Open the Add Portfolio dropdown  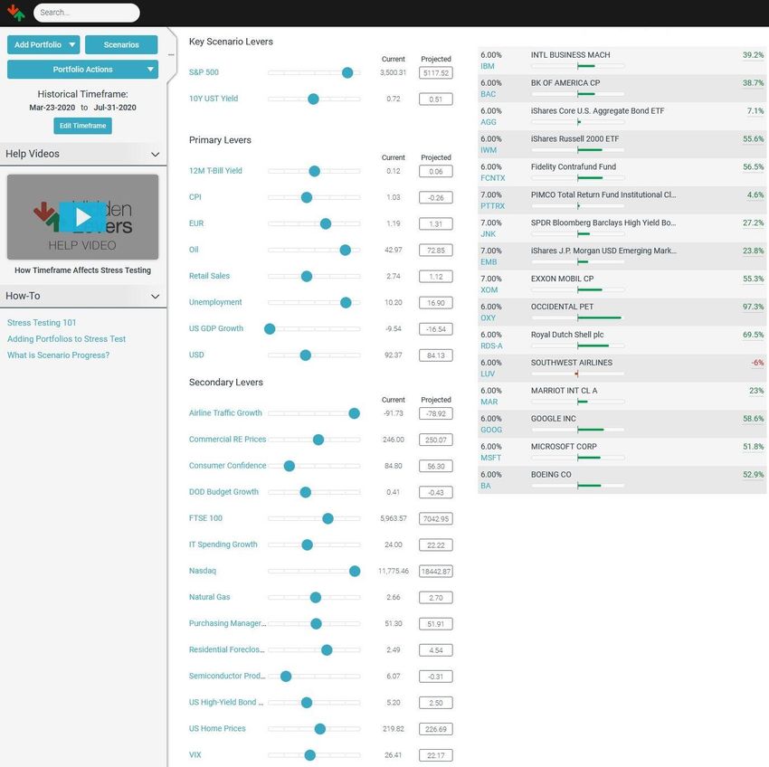(x=43, y=44)
